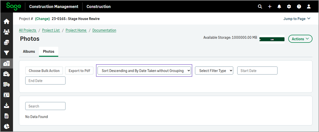Select the Photos tab
The width and height of the screenshot is (319, 132).
point(48,51)
